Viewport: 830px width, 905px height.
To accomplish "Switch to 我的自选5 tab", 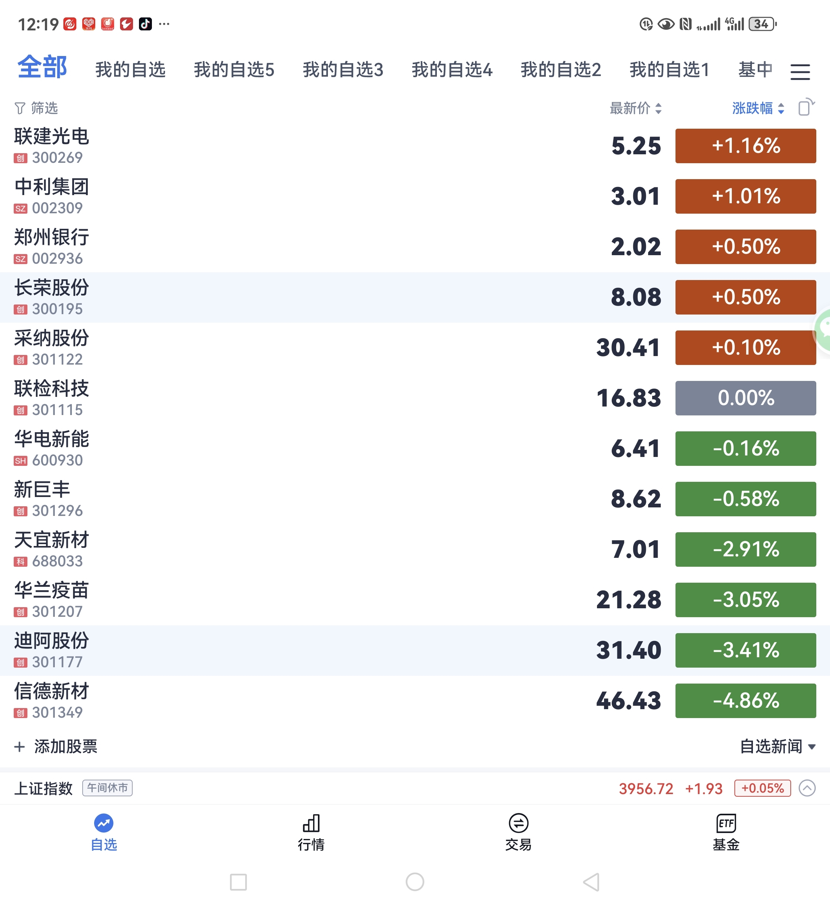I will tap(234, 70).
